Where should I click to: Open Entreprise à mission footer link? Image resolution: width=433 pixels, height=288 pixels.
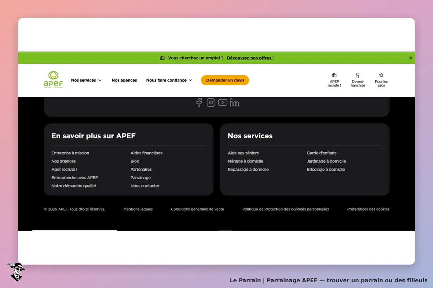(x=70, y=153)
